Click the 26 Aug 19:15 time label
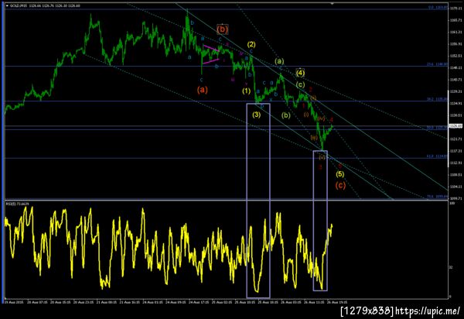 [337, 303]
